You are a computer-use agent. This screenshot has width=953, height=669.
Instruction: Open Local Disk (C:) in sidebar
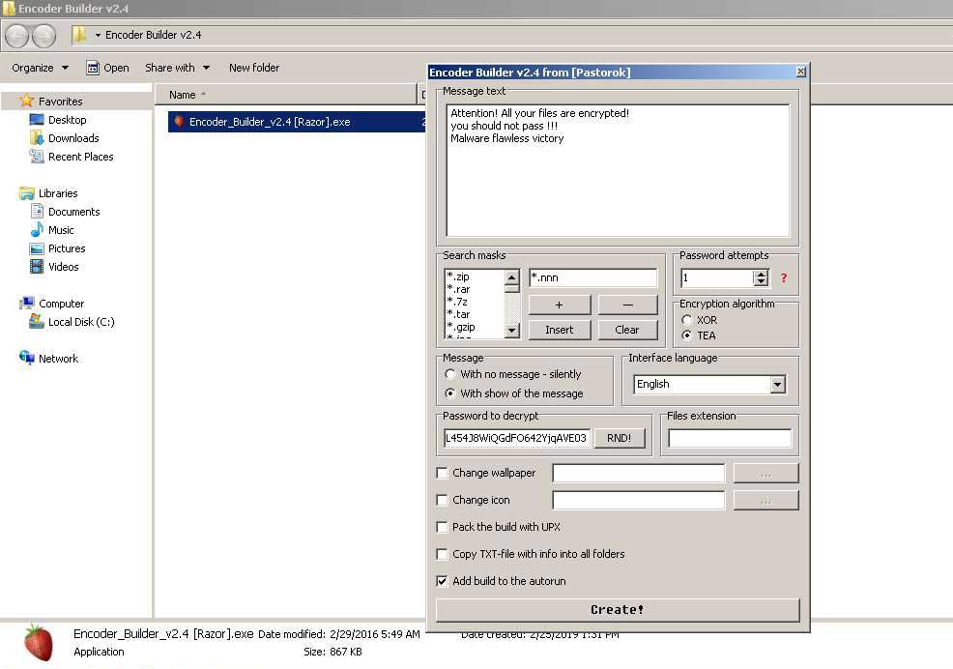(81, 322)
